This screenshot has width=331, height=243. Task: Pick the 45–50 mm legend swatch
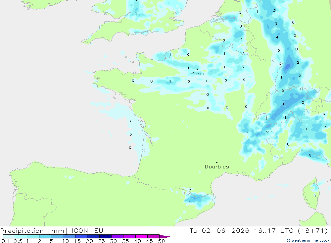154,236
